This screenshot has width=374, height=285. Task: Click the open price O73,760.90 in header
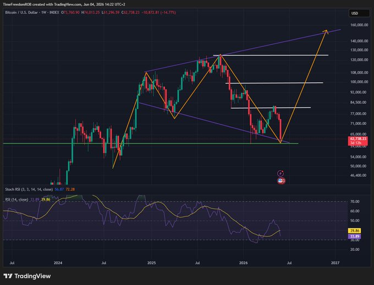coord(70,13)
